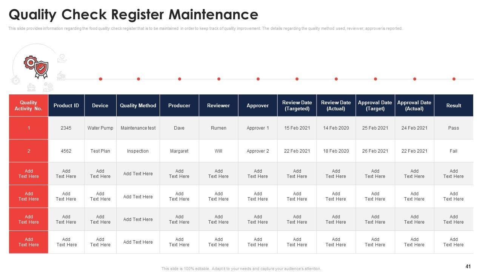Viewport: 483px width, 272px height.
Task: Click the slide title Quality Check Register Maintenance
Action: pyautogui.click(x=133, y=15)
